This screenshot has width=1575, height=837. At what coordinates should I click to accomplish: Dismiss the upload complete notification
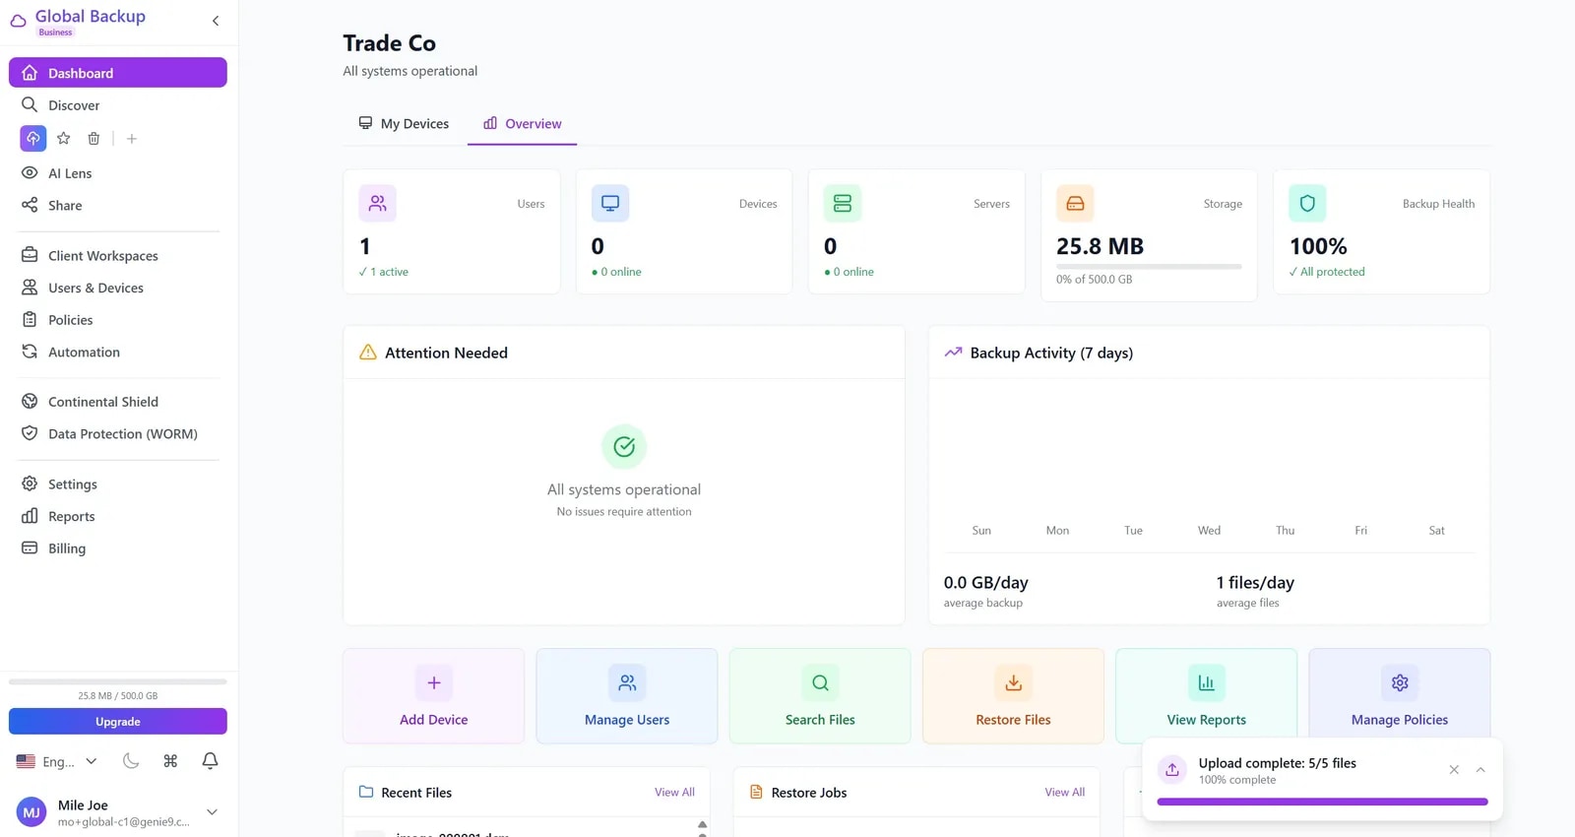[x=1454, y=770]
